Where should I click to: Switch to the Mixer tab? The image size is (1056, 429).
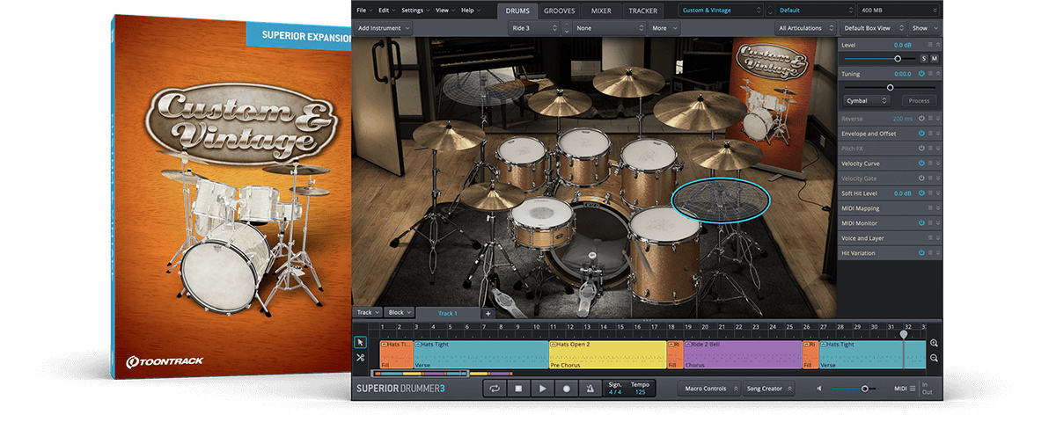pos(603,11)
